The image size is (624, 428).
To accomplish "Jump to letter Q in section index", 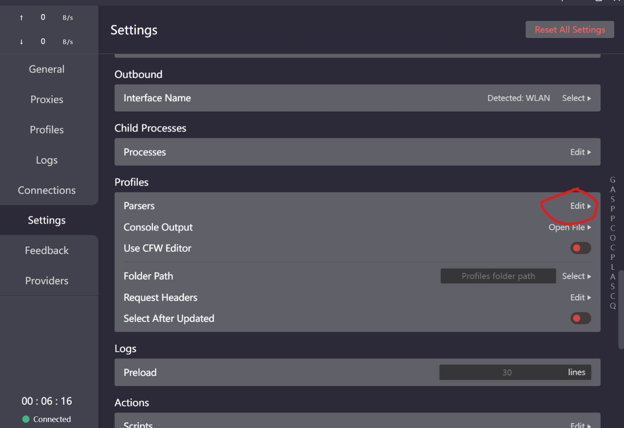I will click(x=613, y=306).
